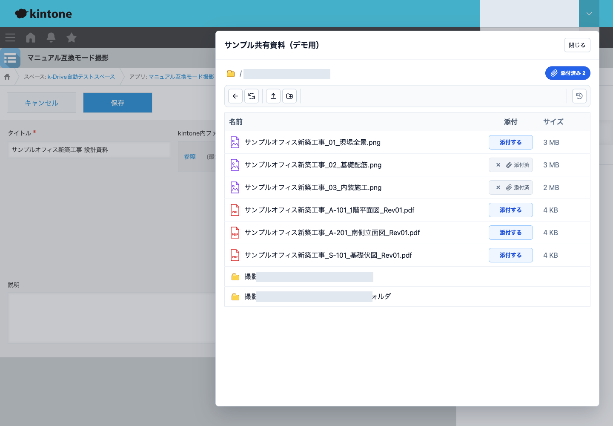The height and width of the screenshot is (426, 613).
Task: Open the マニュアル互換モード撮影 app breadcrumb link
Action: point(181,77)
